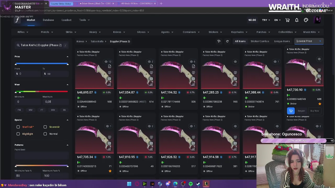Go to Talon Knife breadcrumb

click(97, 42)
